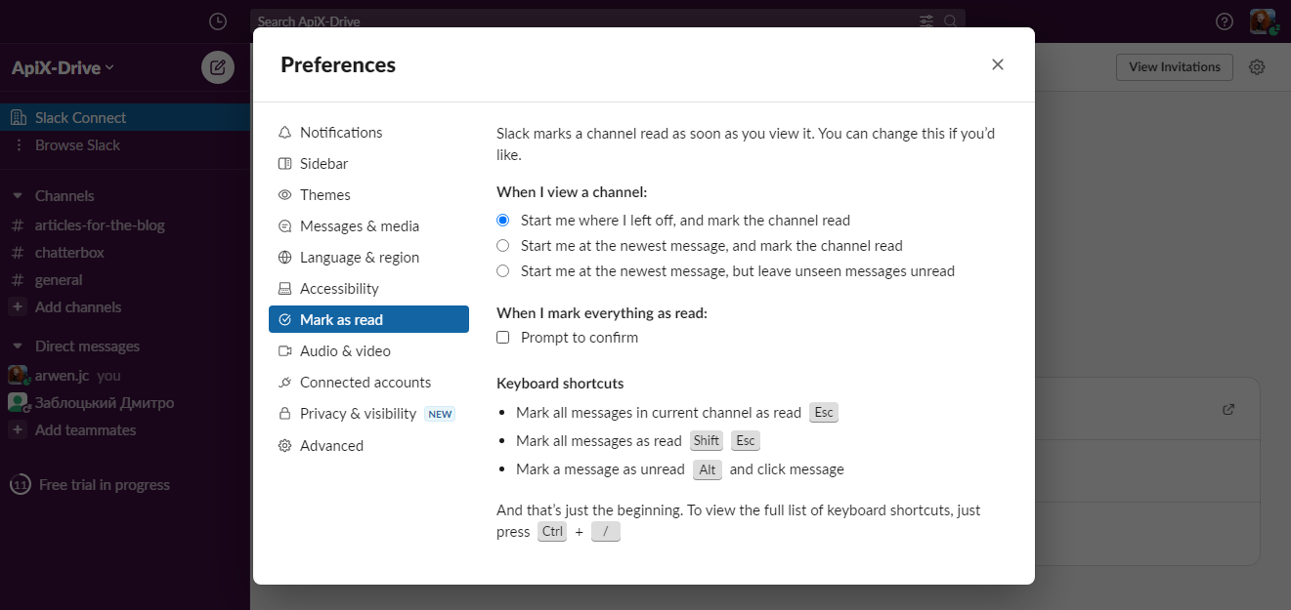Image resolution: width=1291 pixels, height=610 pixels.
Task: Select the Mark as read tab
Action: 368,319
